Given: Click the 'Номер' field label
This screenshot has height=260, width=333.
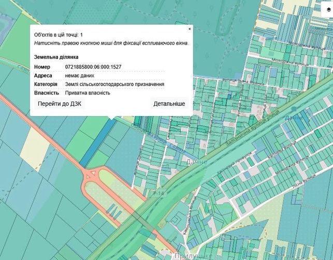Looking at the screenshot, I should pyautogui.click(x=42, y=67).
